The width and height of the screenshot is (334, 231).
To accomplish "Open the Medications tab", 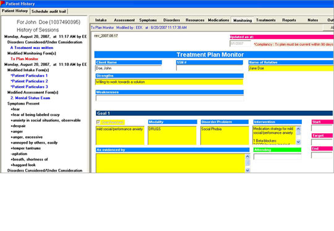I will pyautogui.click(x=218, y=20).
